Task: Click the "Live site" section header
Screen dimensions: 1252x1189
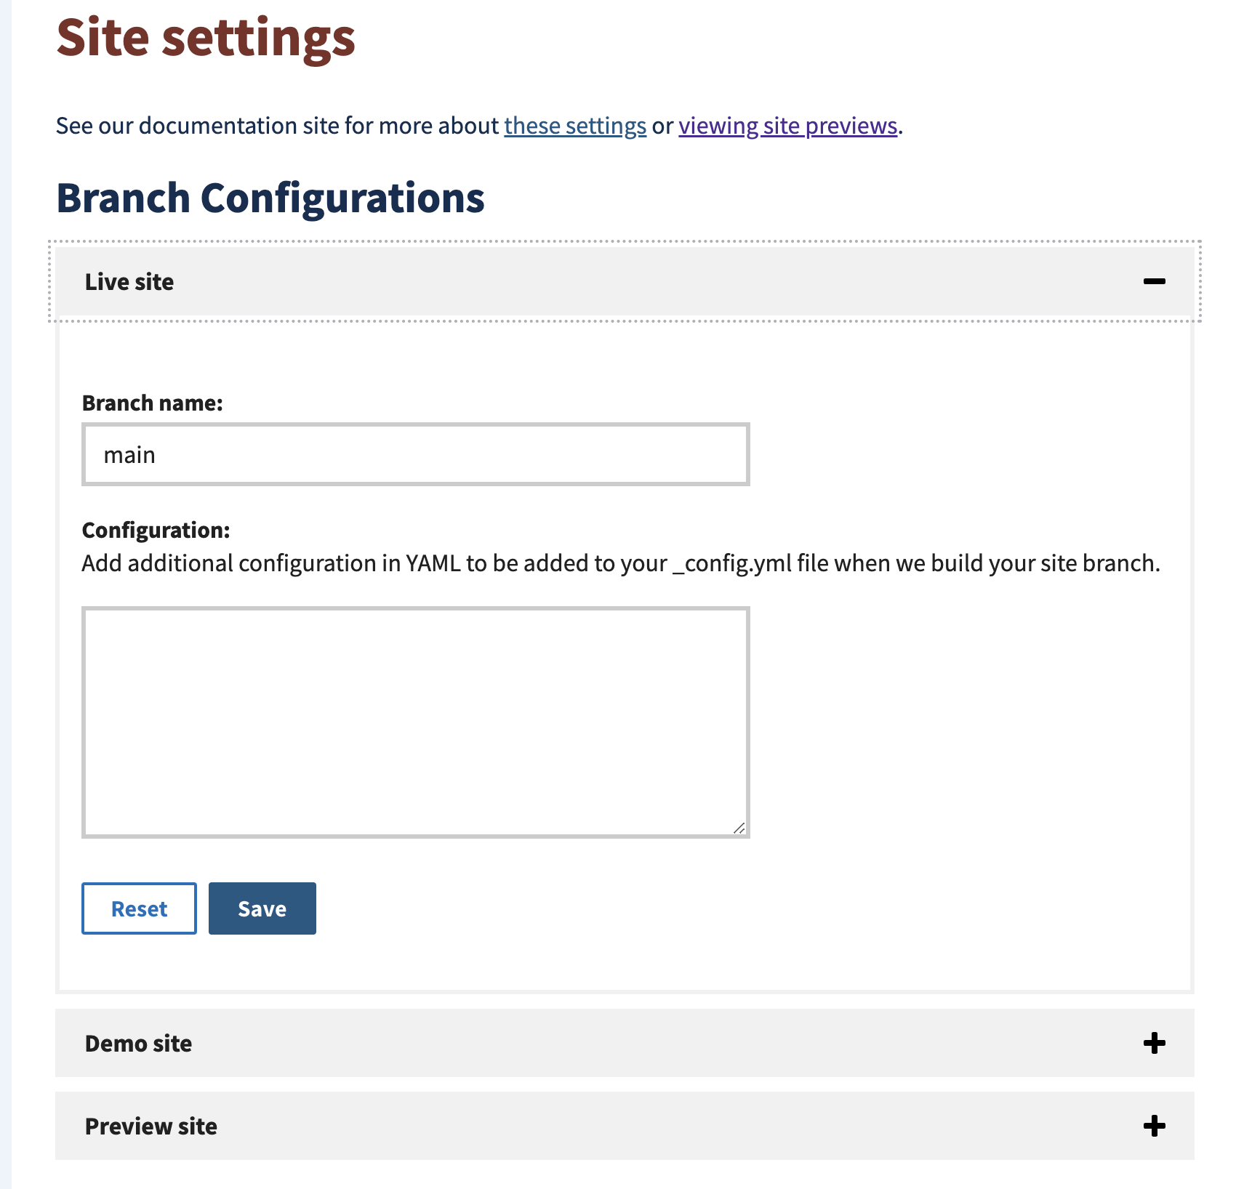Action: [x=129, y=282]
